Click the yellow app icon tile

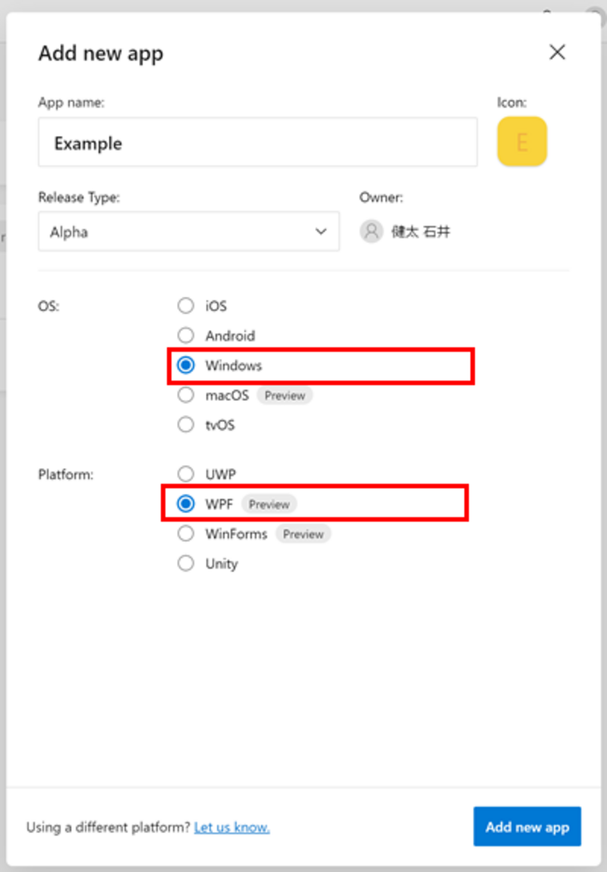(522, 142)
